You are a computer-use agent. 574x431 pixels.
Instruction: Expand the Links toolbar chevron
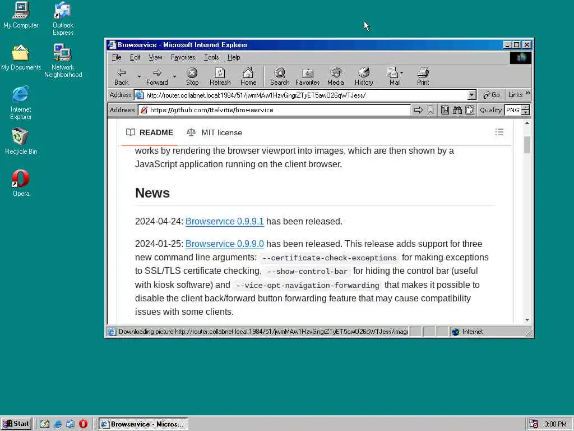[x=527, y=94]
